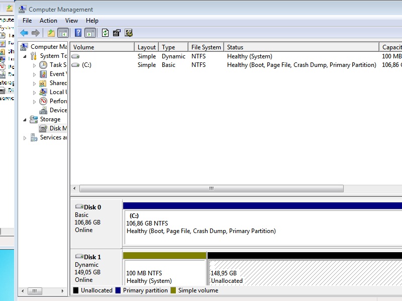Select the Performance gauge icon in tree
This screenshot has height=301, width=402.
(43, 101)
